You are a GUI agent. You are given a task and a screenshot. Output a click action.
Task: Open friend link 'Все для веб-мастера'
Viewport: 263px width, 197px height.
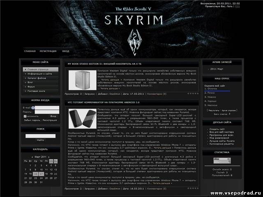pos(221,132)
